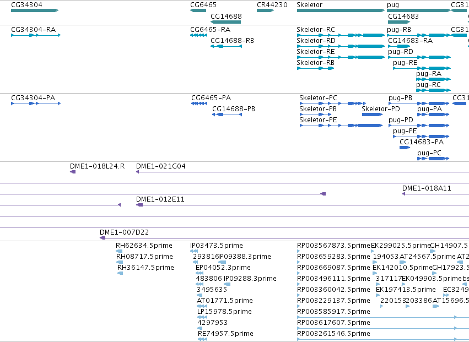Click EST RP003229137.5prime
The width and height of the screenshot is (469, 342).
coord(333,301)
